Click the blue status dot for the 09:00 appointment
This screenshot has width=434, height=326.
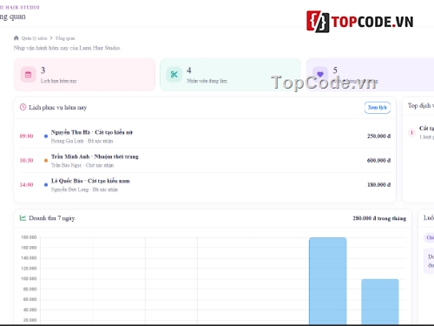[46, 136]
